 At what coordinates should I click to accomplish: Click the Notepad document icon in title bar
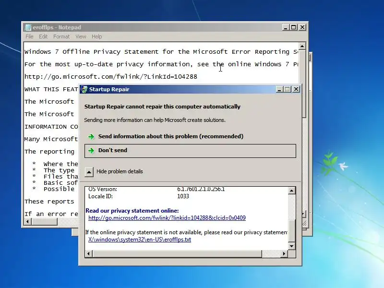click(x=28, y=27)
